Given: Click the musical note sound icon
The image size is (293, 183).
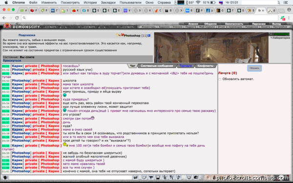Looking at the screenshot, I should 178,178.
